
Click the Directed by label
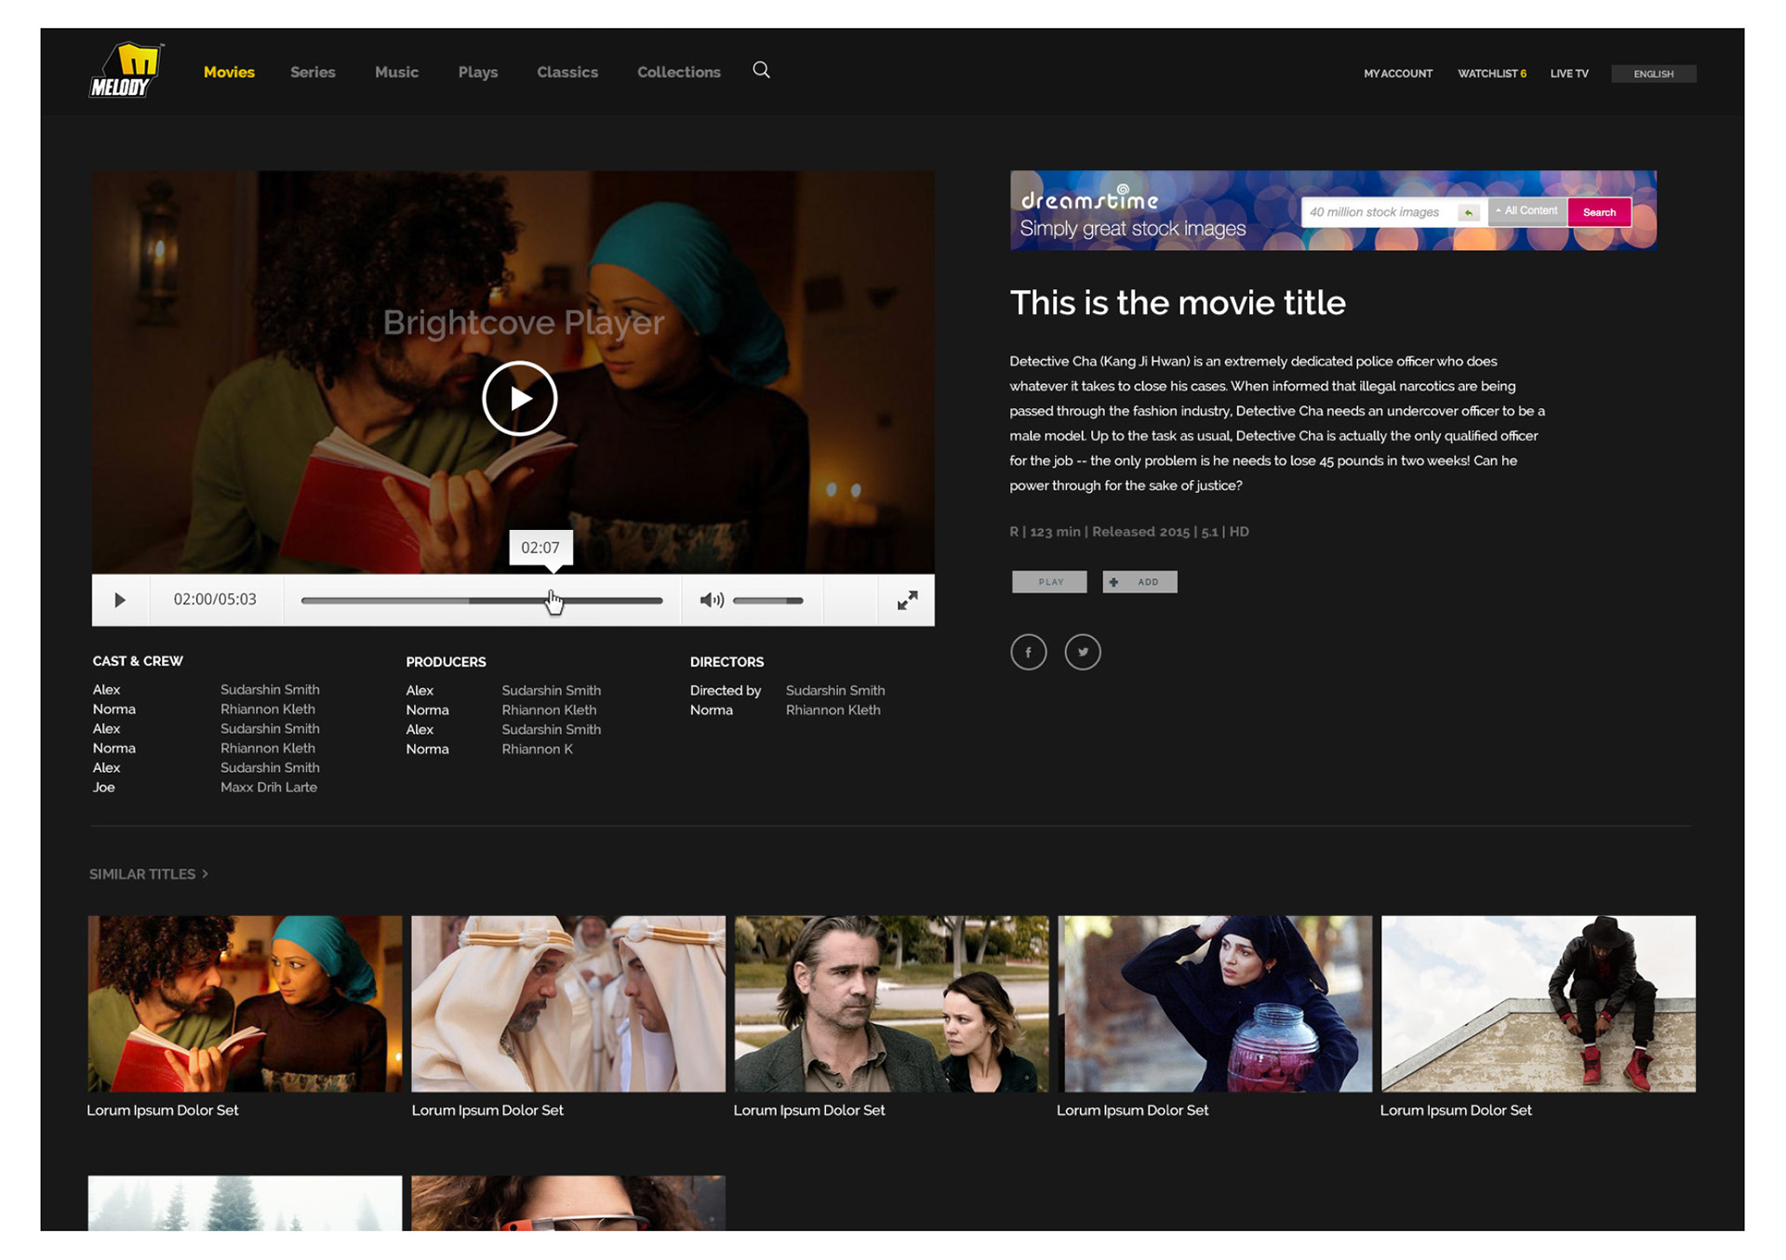(x=725, y=690)
